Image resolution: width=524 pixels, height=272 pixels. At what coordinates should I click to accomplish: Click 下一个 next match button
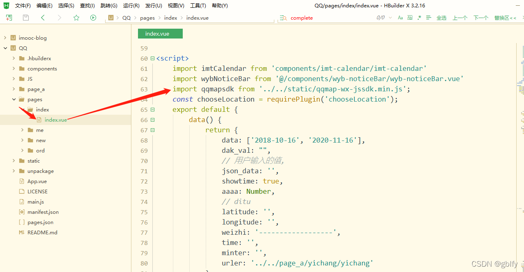coord(481,18)
